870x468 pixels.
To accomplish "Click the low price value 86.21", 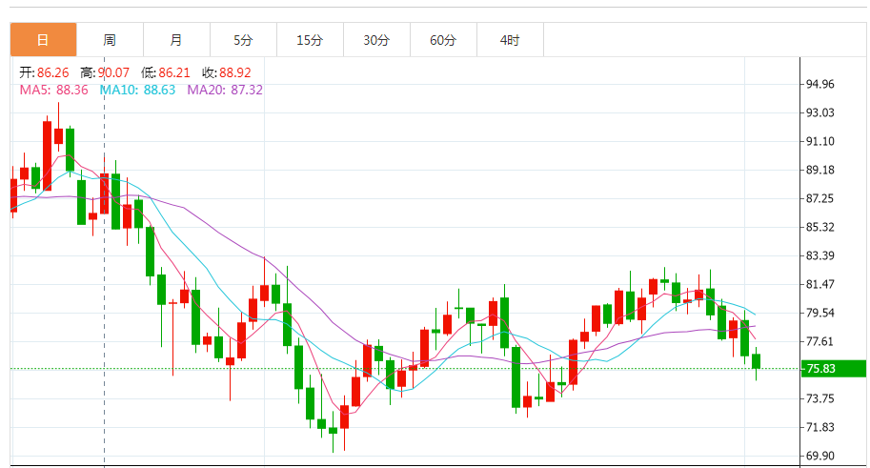I will click(x=174, y=72).
